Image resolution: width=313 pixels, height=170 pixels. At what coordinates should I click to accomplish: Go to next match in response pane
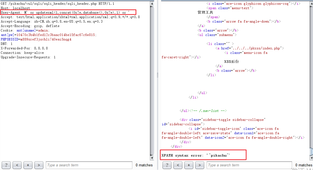click(200, 165)
